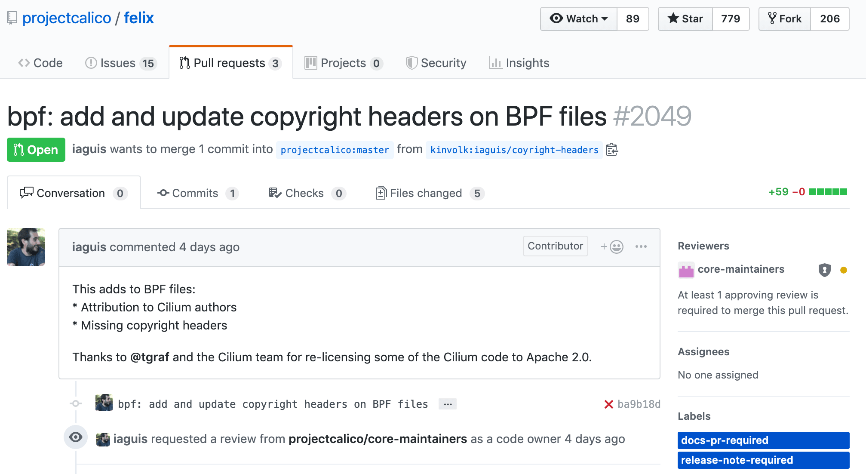Click the commit node timeline icon
The image size is (866, 474).
pyautogui.click(x=76, y=403)
